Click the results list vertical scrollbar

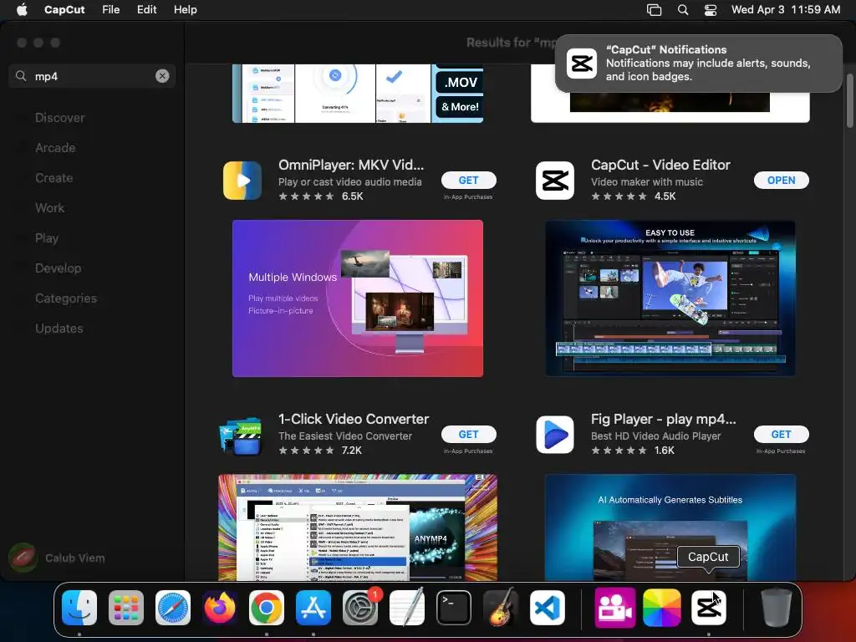click(849, 101)
